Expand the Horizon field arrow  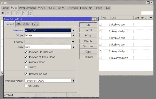(x=73, y=42)
